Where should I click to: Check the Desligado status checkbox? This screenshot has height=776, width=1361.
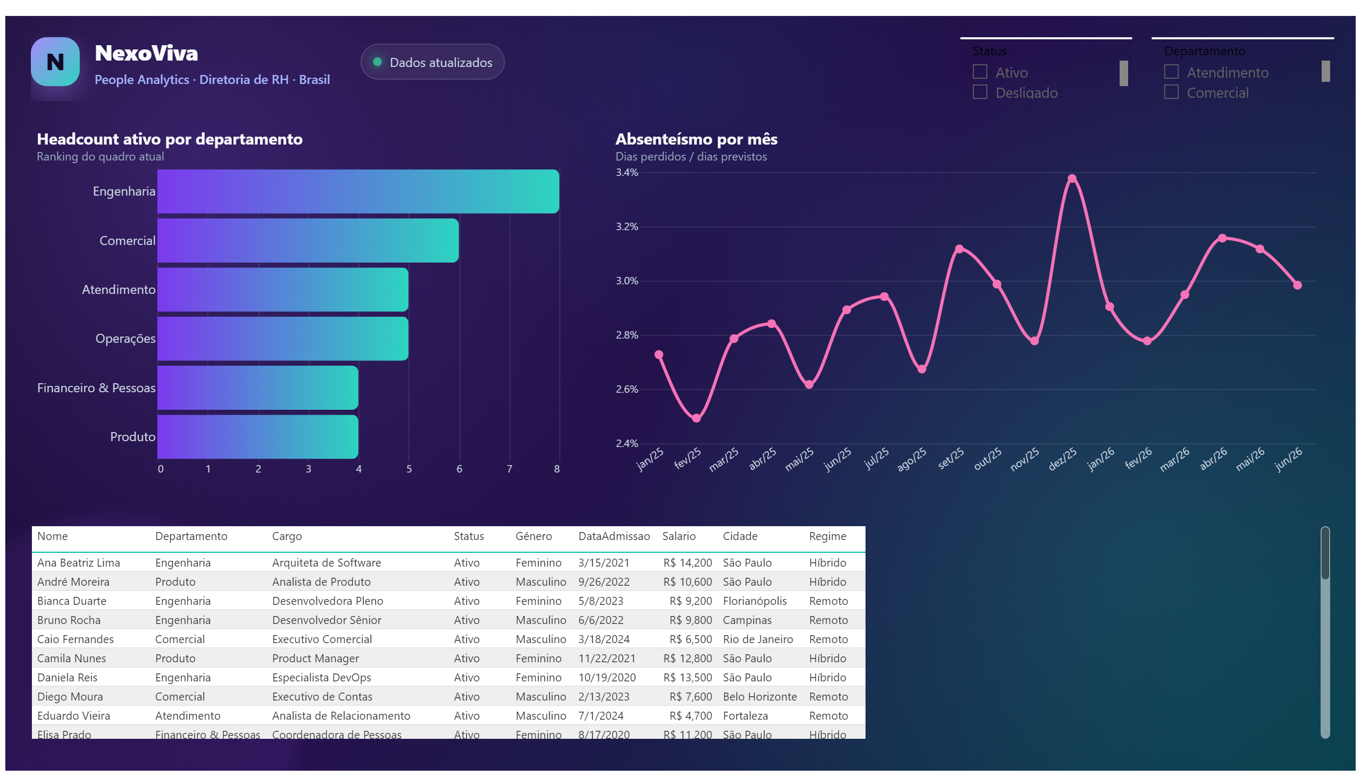[x=979, y=92]
